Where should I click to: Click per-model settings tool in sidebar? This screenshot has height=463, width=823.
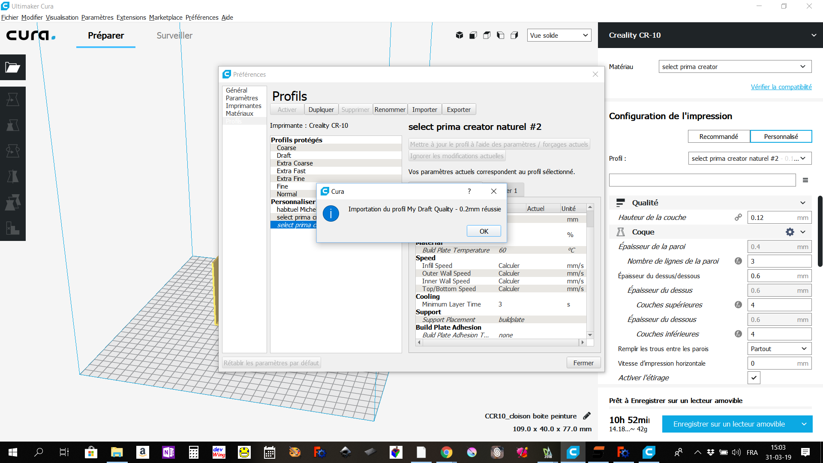point(13,202)
